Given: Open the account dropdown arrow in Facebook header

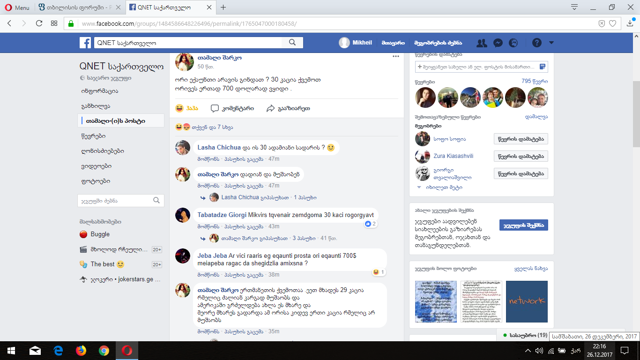Looking at the screenshot, I should (x=551, y=43).
